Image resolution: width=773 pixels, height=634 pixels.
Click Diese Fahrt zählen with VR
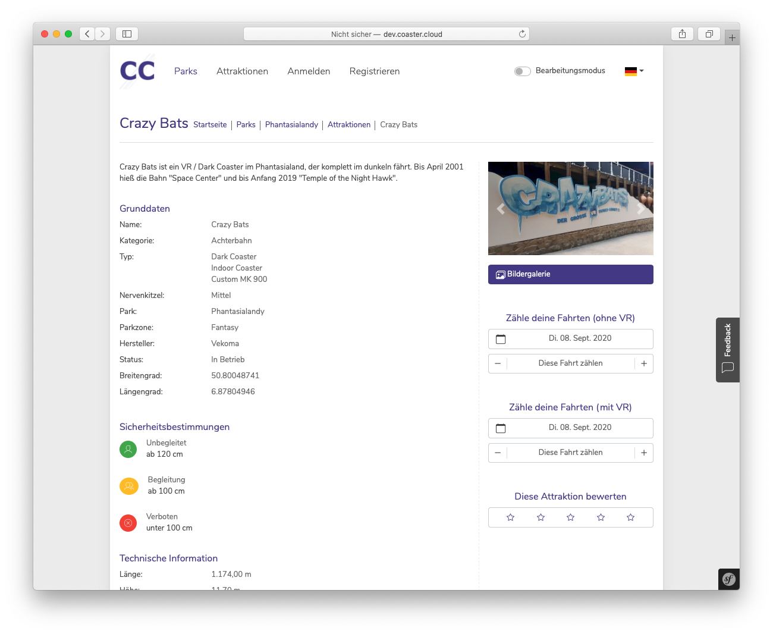pos(571,453)
